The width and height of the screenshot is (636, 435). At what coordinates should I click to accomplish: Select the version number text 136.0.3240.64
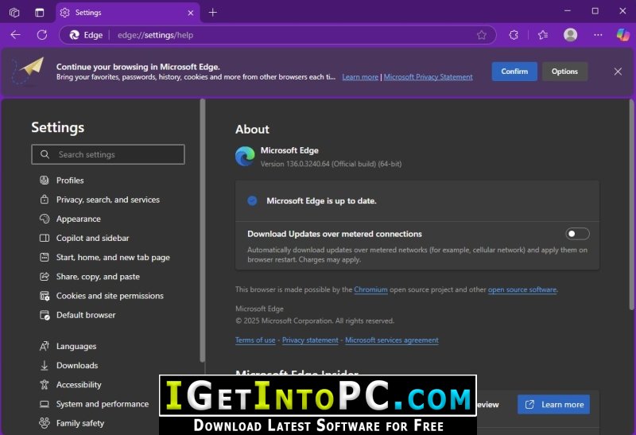coord(308,164)
